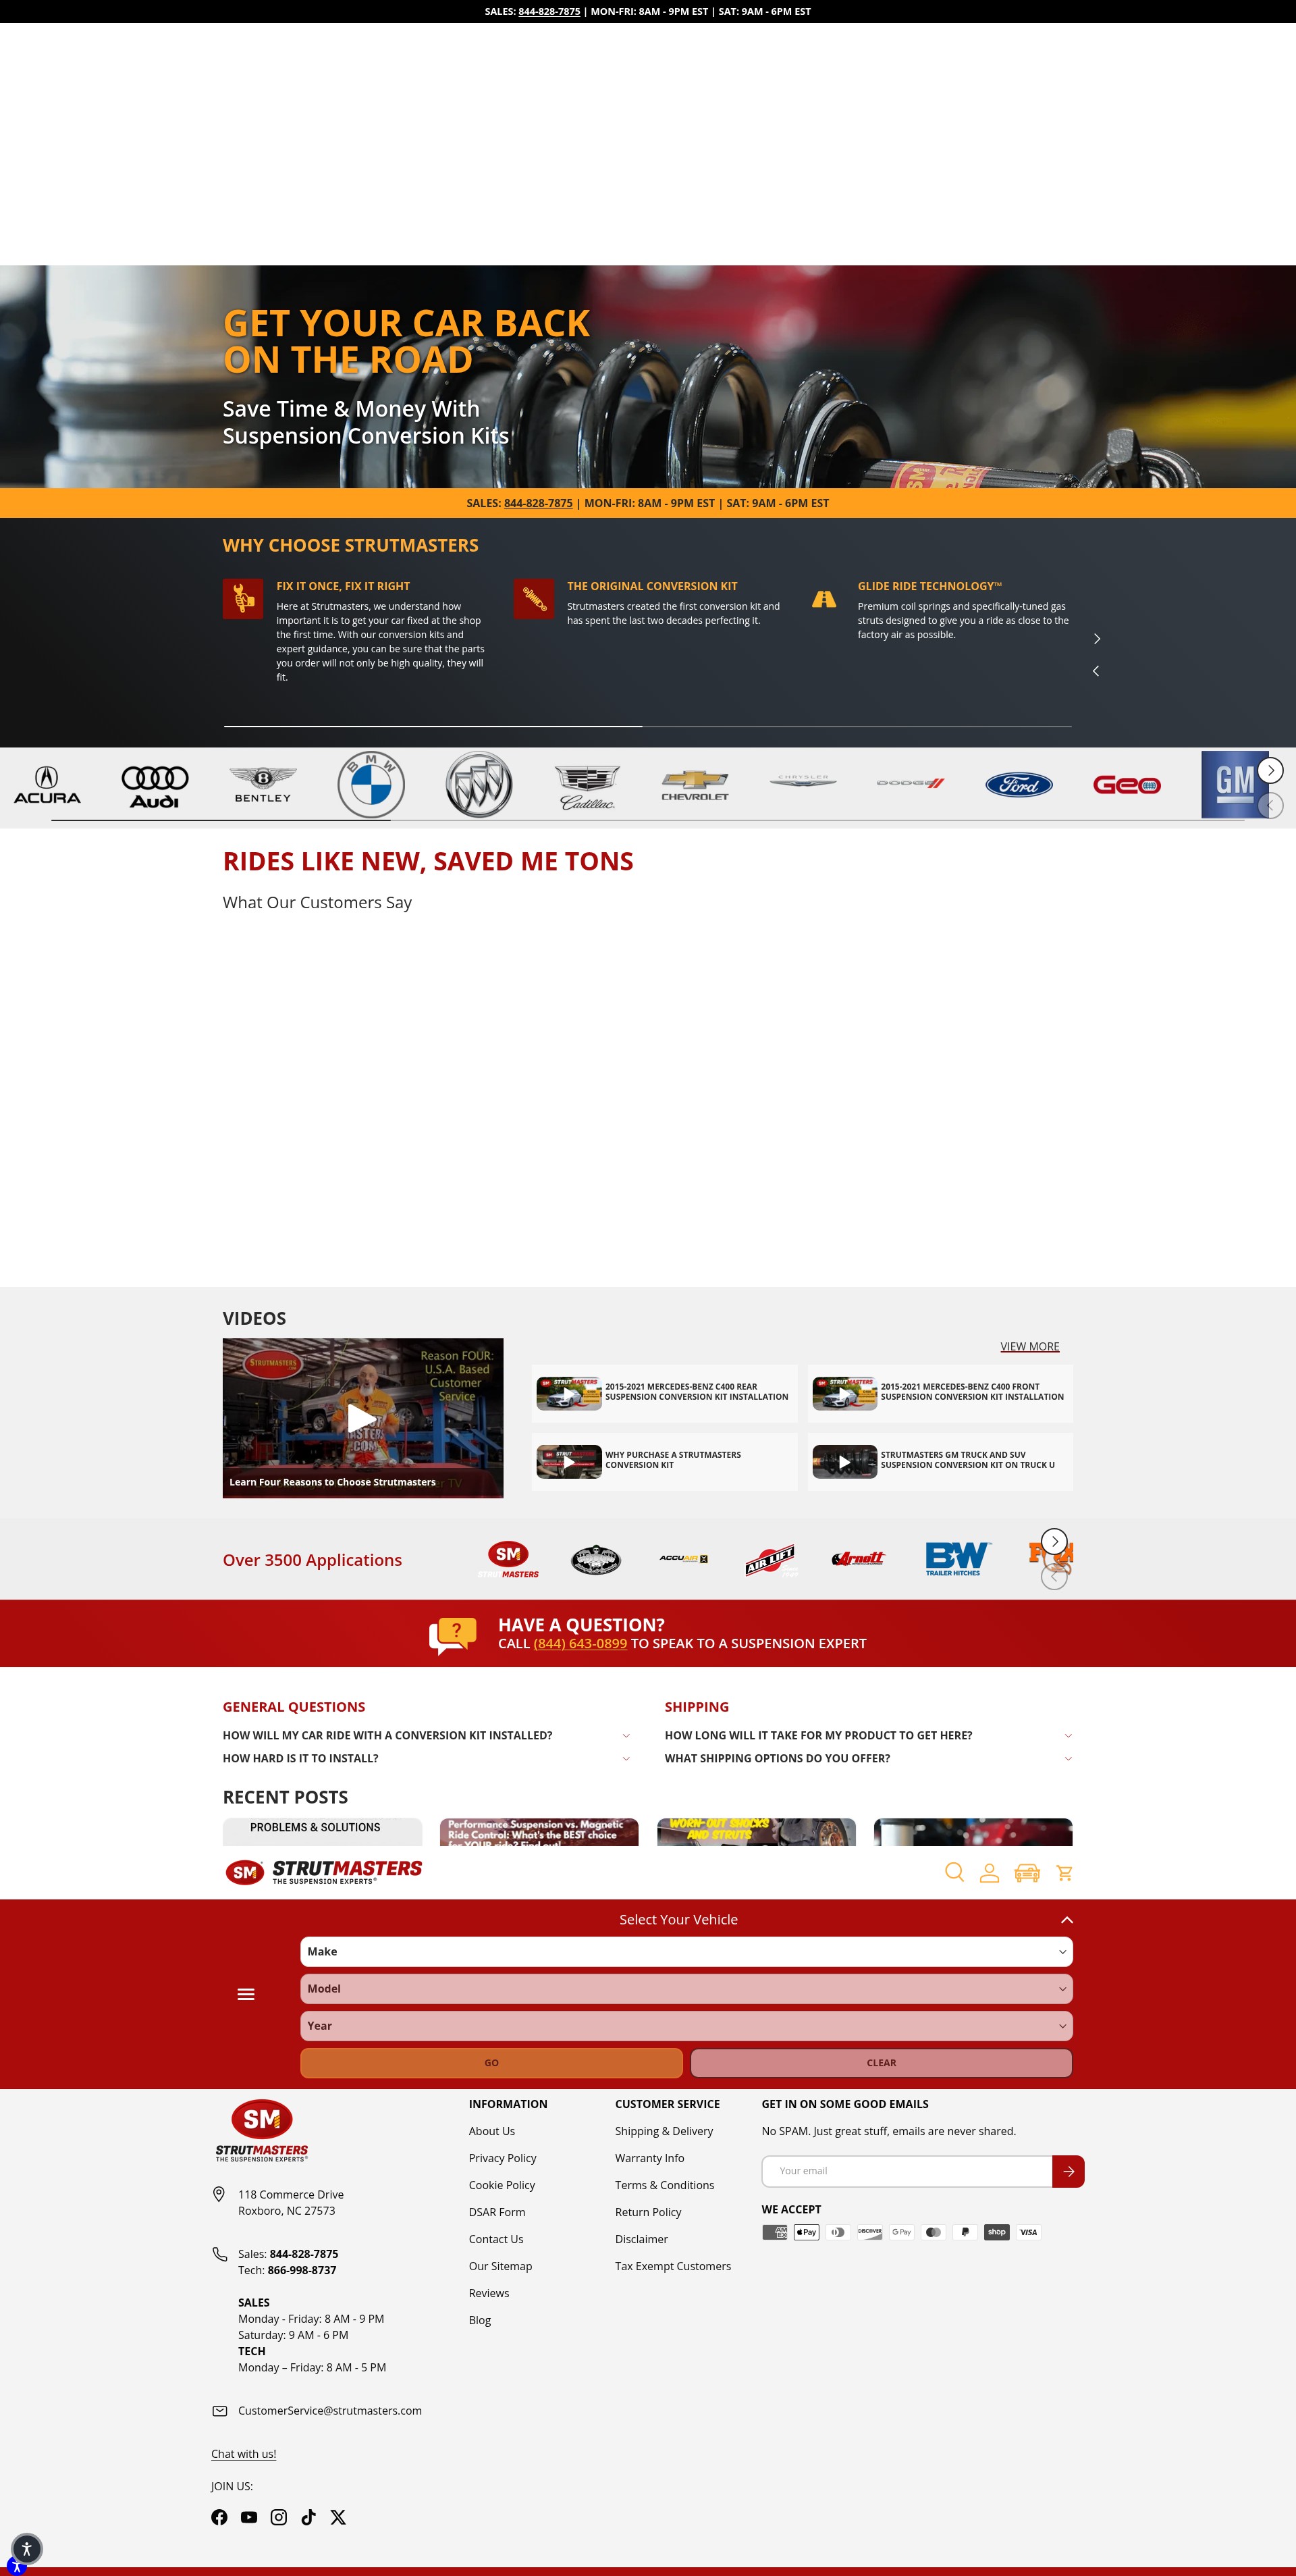Select the Arnott brand logo
The image size is (1296, 2576).
(x=858, y=1558)
